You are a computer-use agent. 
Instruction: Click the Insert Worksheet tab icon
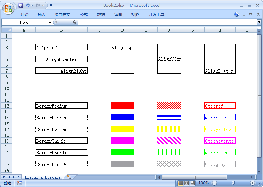click(x=69, y=177)
